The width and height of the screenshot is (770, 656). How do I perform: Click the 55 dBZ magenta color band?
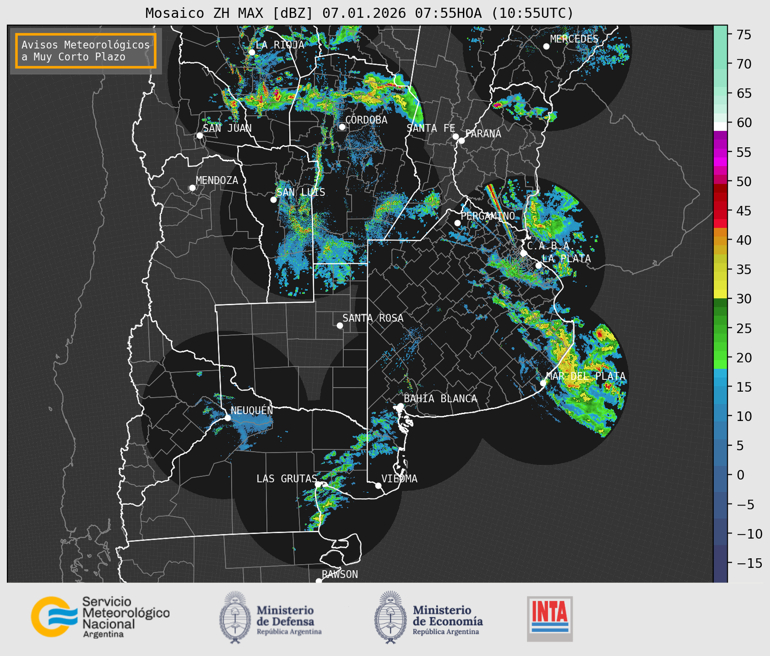pos(720,152)
